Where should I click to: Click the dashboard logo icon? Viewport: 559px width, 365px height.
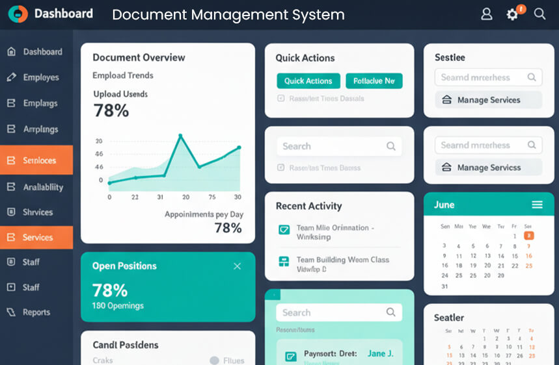click(x=18, y=14)
